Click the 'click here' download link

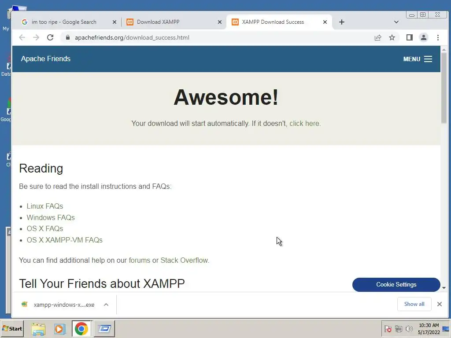[x=305, y=124]
